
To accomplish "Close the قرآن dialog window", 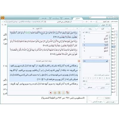I will pyautogui.click(x=109, y=25).
